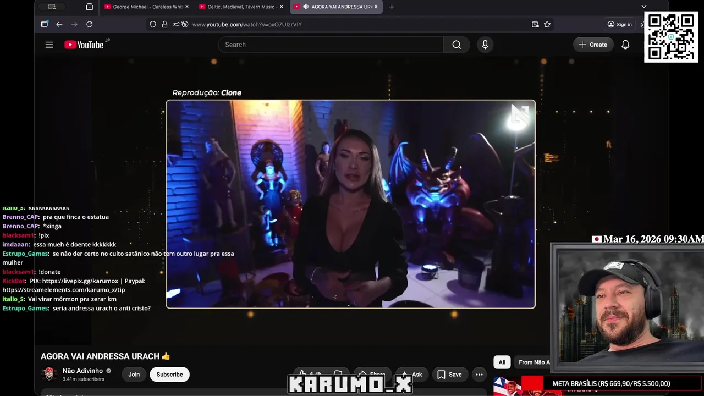Click the browser address bar URL
This screenshot has width=704, height=396.
[x=247, y=24]
